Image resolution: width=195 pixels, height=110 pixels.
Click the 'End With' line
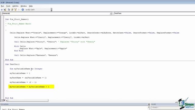tap(19, 51)
